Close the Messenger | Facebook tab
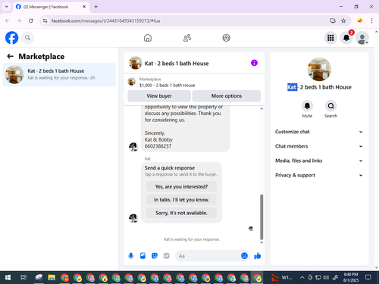Image resolution: width=379 pixels, height=284 pixels. [x=84, y=7]
